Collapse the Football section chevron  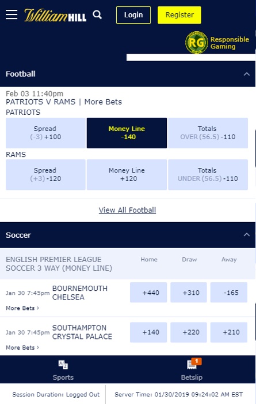[x=246, y=74]
